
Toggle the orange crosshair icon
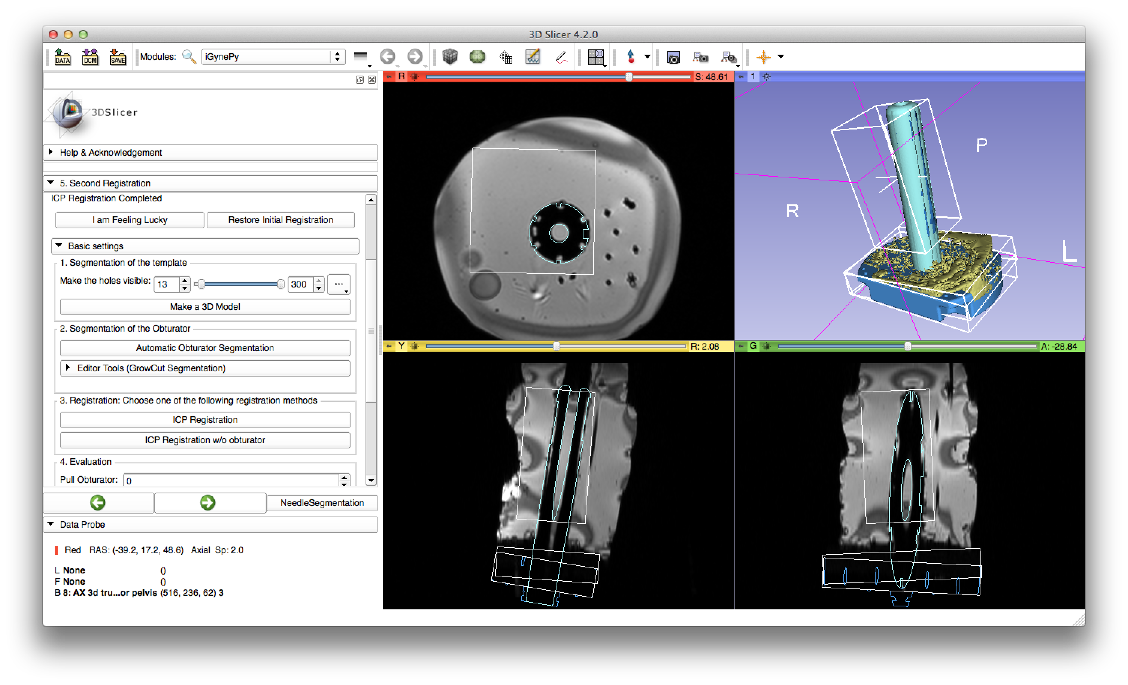point(763,57)
